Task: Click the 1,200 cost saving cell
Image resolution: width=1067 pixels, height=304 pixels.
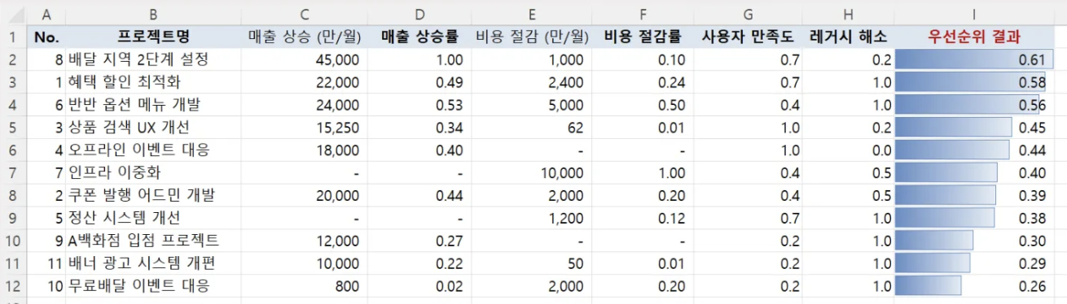Action: click(531, 218)
